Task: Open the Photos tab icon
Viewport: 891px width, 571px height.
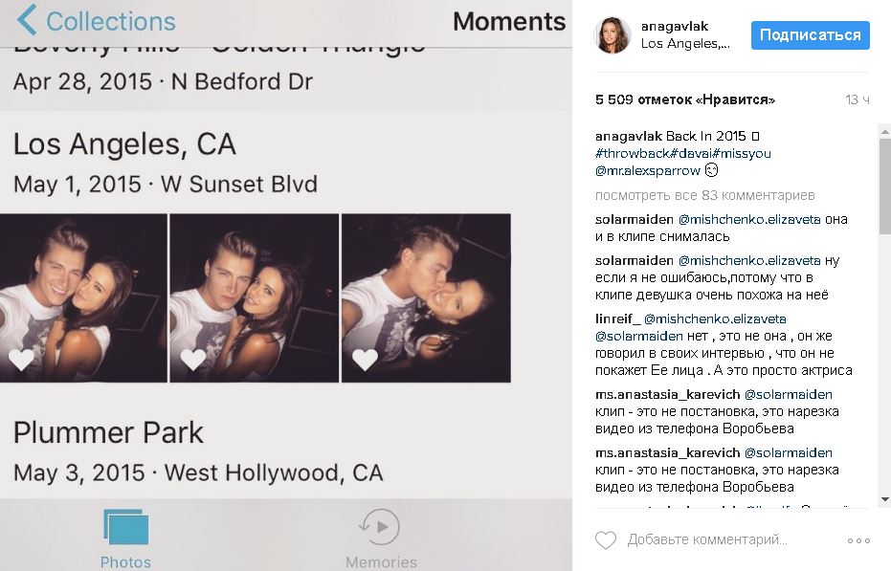Action: [125, 529]
